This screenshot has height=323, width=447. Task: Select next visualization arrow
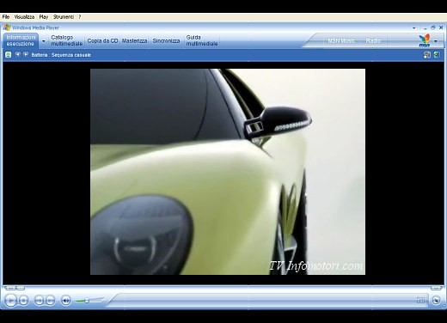click(x=26, y=54)
